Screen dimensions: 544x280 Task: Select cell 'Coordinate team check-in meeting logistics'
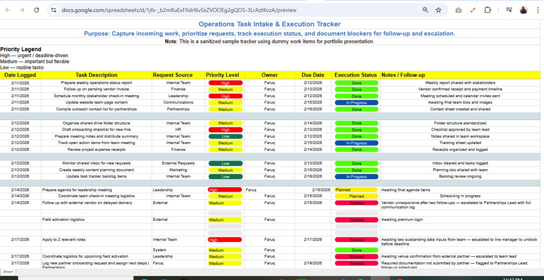96,196
